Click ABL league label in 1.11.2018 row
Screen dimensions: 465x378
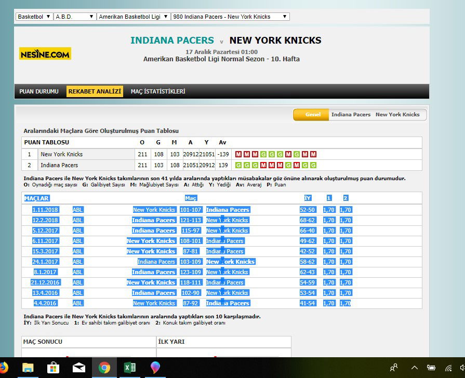point(78,210)
